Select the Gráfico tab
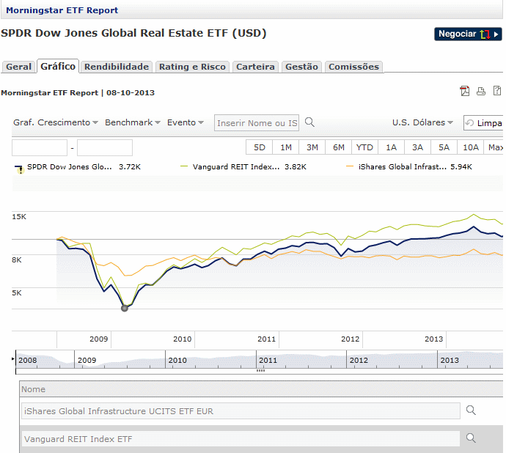 tap(58, 66)
